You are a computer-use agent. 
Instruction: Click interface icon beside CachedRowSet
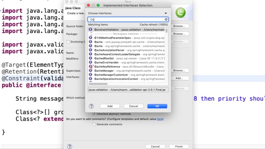[x=91, y=58]
